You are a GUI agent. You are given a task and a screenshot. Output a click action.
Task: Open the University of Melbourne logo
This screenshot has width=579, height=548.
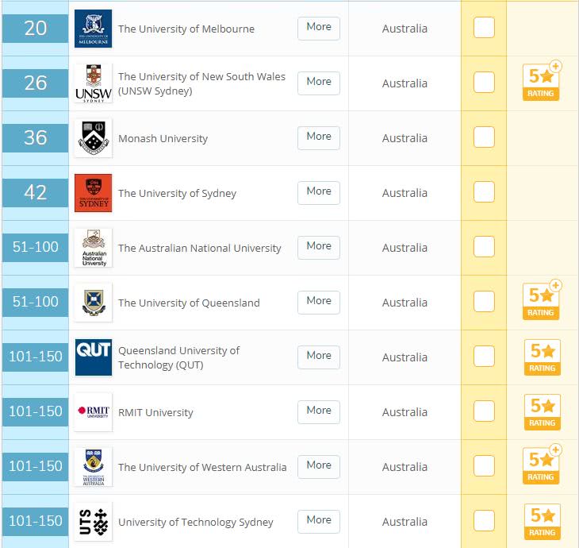tap(93, 29)
